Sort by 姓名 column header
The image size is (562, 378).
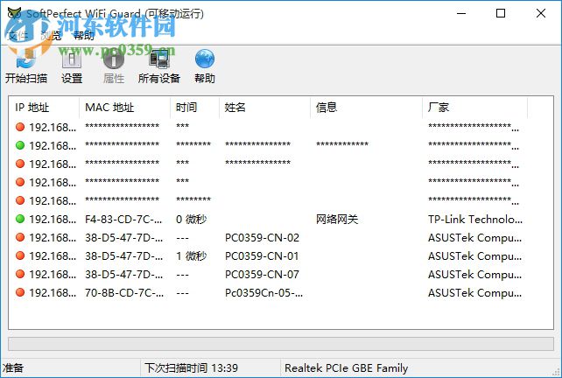click(x=264, y=107)
